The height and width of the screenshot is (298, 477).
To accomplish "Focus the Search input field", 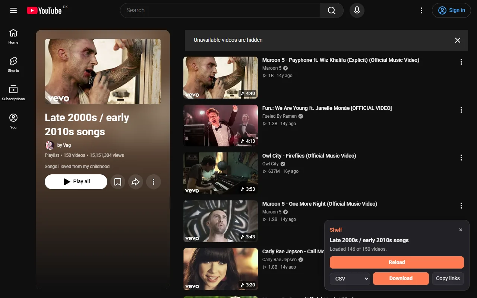I will (x=220, y=10).
